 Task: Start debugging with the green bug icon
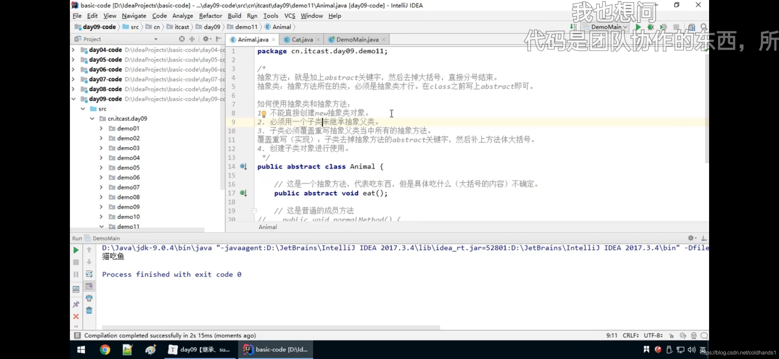(650, 27)
